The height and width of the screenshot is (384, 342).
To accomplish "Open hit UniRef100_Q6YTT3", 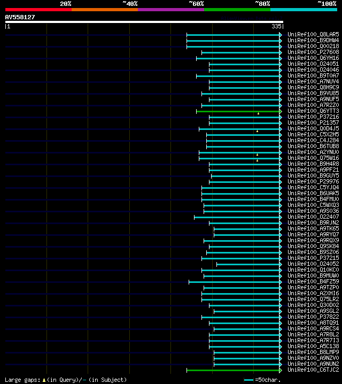I will [x=313, y=111].
